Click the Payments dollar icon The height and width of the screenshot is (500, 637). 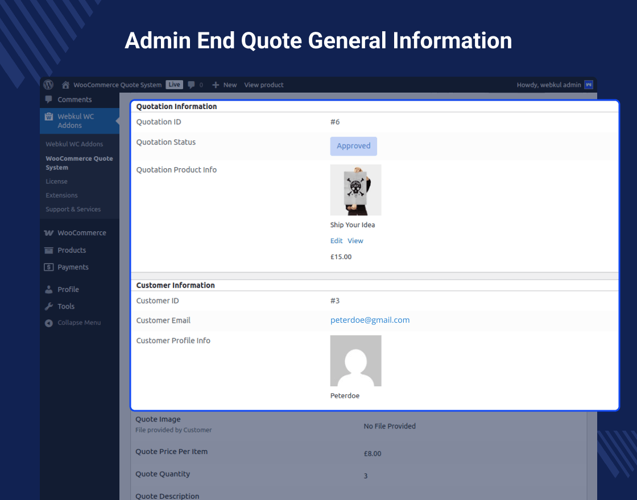tap(49, 267)
